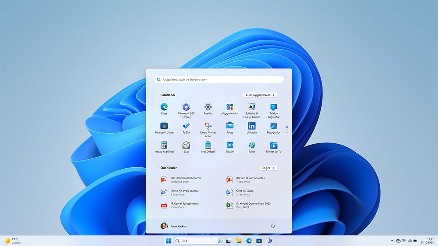438x246 pixels.
Task: Open Filmler ve TV
Action: point(273,146)
